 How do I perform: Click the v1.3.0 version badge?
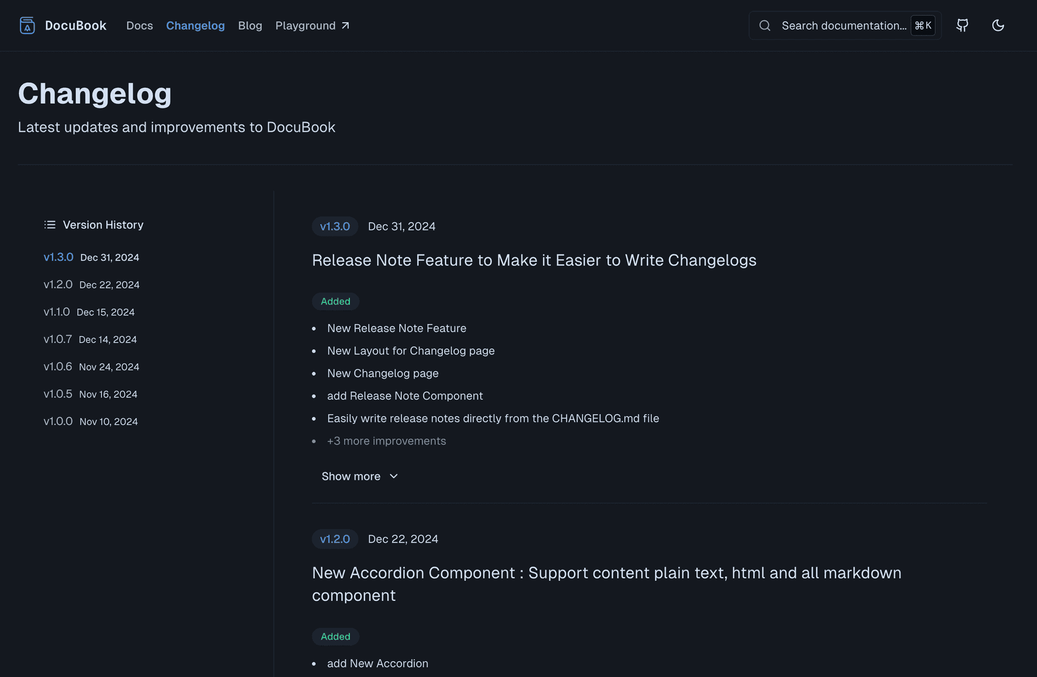(334, 226)
